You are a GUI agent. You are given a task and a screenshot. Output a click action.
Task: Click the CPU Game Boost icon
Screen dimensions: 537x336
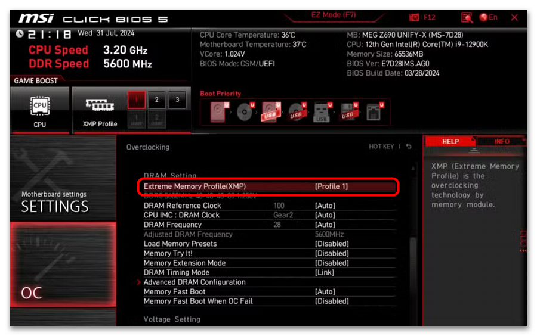tap(39, 110)
